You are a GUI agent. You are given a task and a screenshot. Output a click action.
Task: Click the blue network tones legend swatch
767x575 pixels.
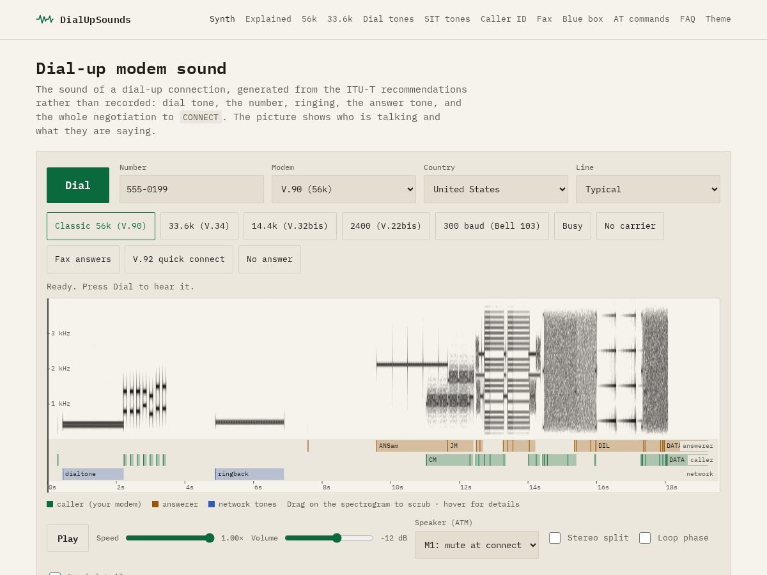pyautogui.click(x=212, y=504)
